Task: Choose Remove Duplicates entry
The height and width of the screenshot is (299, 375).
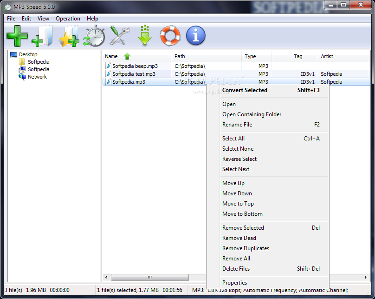Action: coord(268,248)
